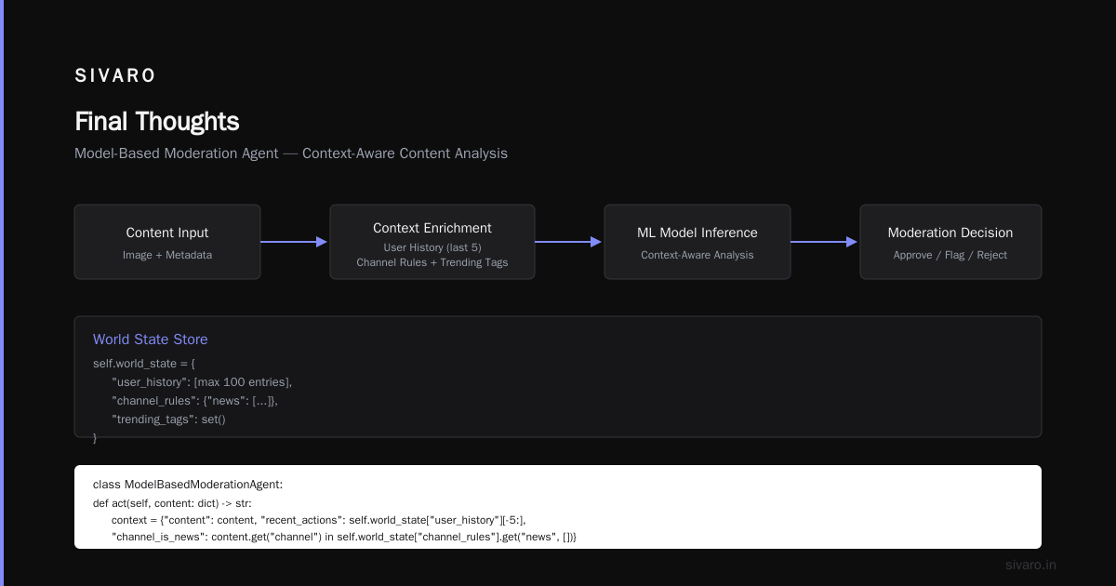Screen dimensions: 1116x586
Task: Click the subtitle Model-Based Moderation Agent
Action: (177, 153)
